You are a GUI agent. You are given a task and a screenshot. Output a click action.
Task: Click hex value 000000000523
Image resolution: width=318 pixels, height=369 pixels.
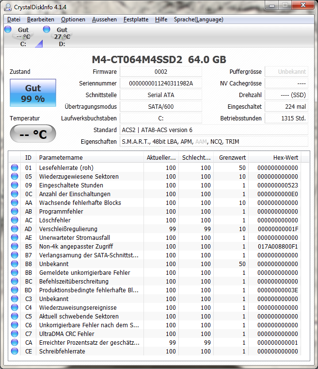(278, 185)
